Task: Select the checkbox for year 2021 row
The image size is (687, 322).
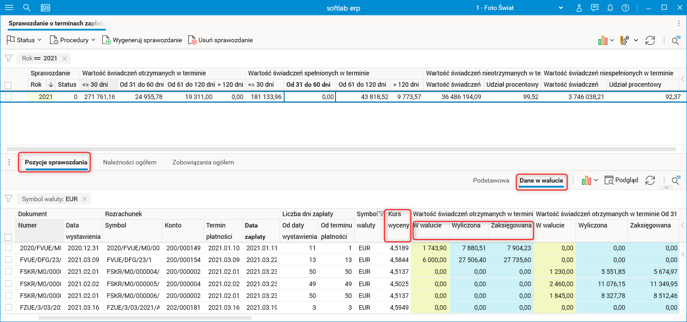Action: (8, 96)
